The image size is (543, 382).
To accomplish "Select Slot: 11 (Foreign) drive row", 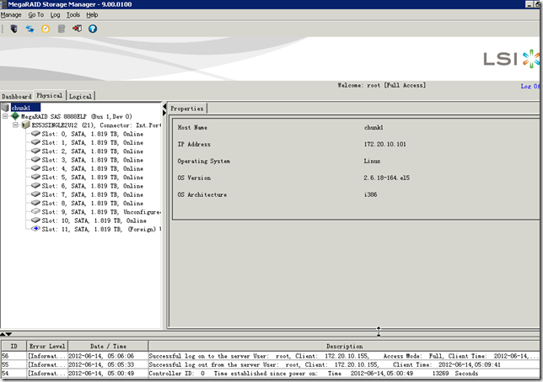I will tap(101, 229).
